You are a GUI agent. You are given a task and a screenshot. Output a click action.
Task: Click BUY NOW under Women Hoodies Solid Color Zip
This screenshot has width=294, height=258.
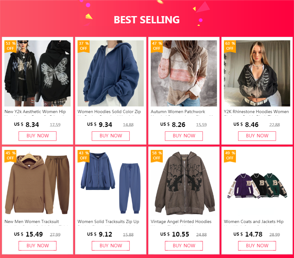coord(111,136)
